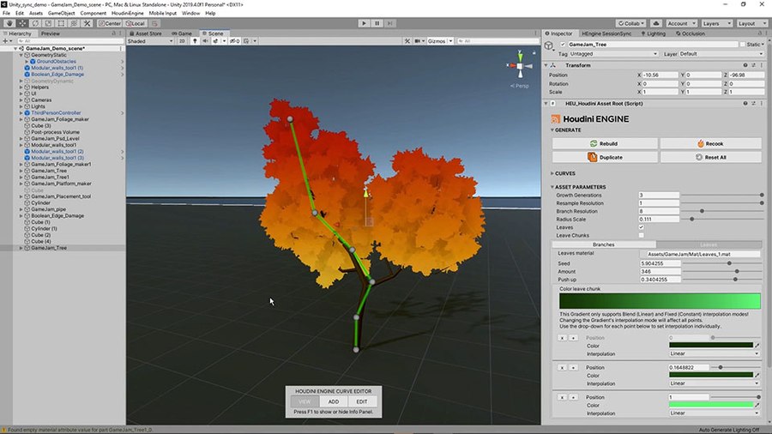Toggle the Leave Chunks checkbox
Viewport: 772px width, 434px height.
tap(641, 235)
